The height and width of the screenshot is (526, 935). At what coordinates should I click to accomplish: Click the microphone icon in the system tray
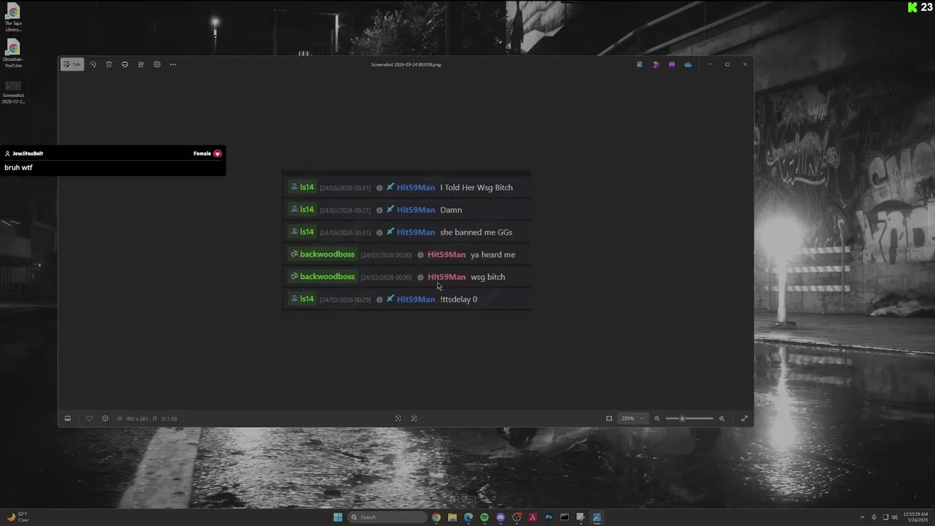pyautogui.click(x=874, y=517)
